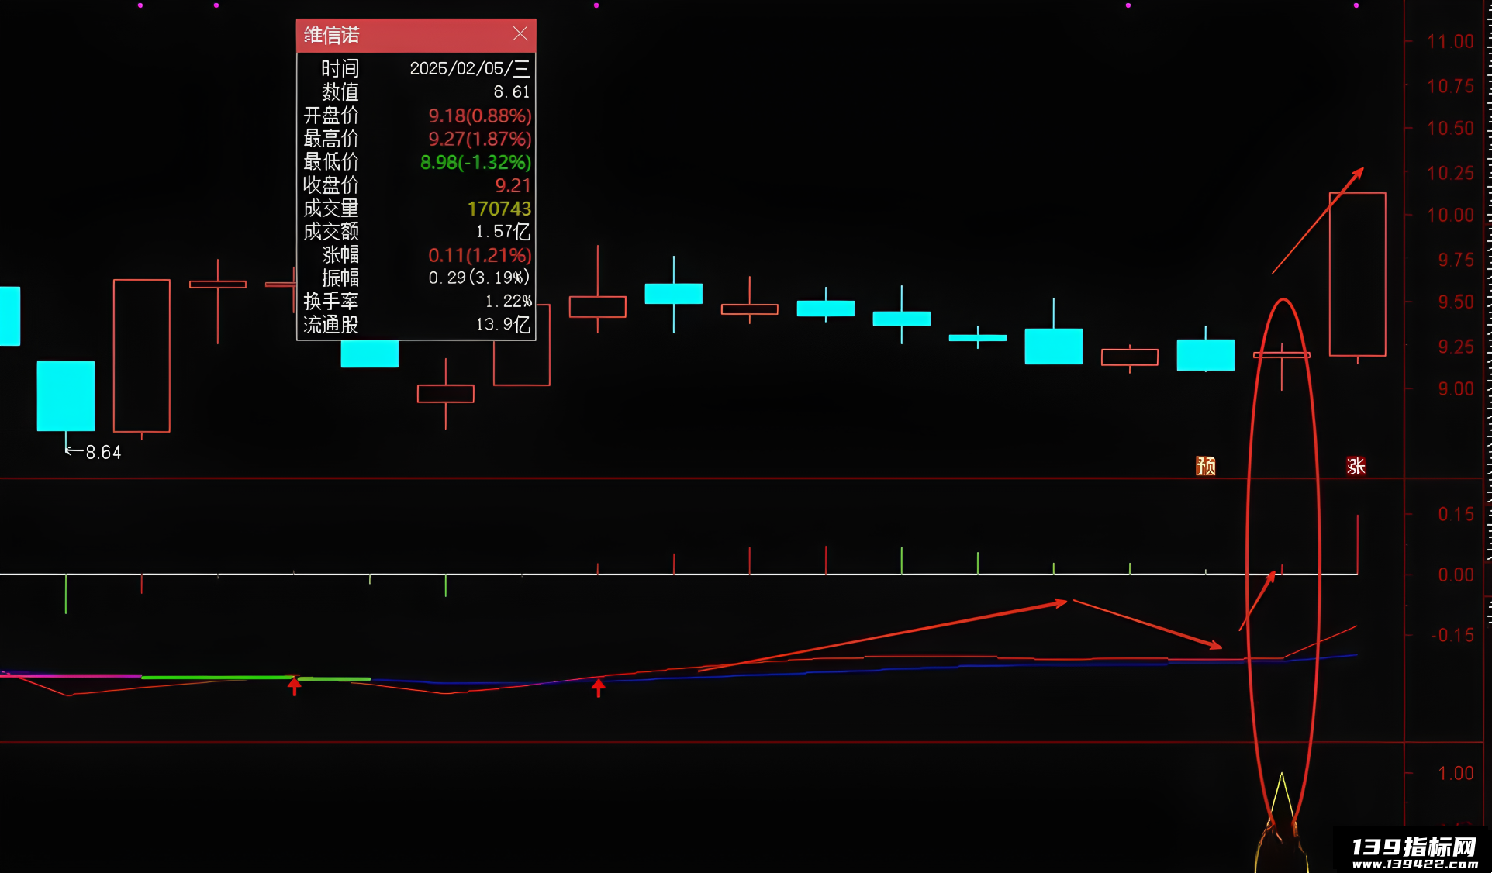Click the first red up-arrow signal on indicator line
The image size is (1492, 873).
(295, 685)
